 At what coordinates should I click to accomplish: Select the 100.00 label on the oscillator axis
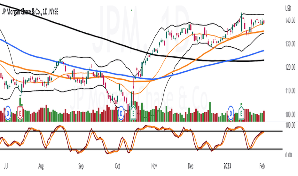[290, 125]
